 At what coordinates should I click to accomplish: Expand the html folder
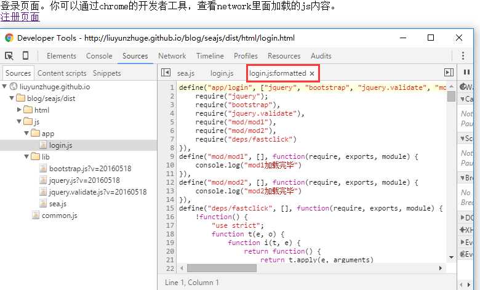click(19, 110)
